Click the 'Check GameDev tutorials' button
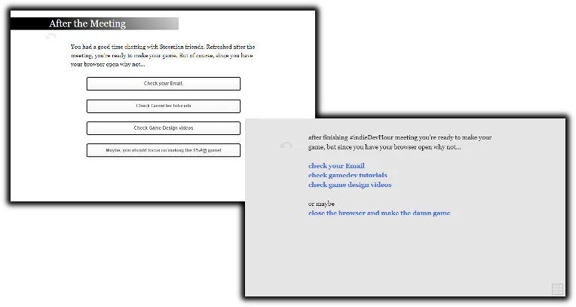This screenshot has width=576, height=307. point(164,106)
